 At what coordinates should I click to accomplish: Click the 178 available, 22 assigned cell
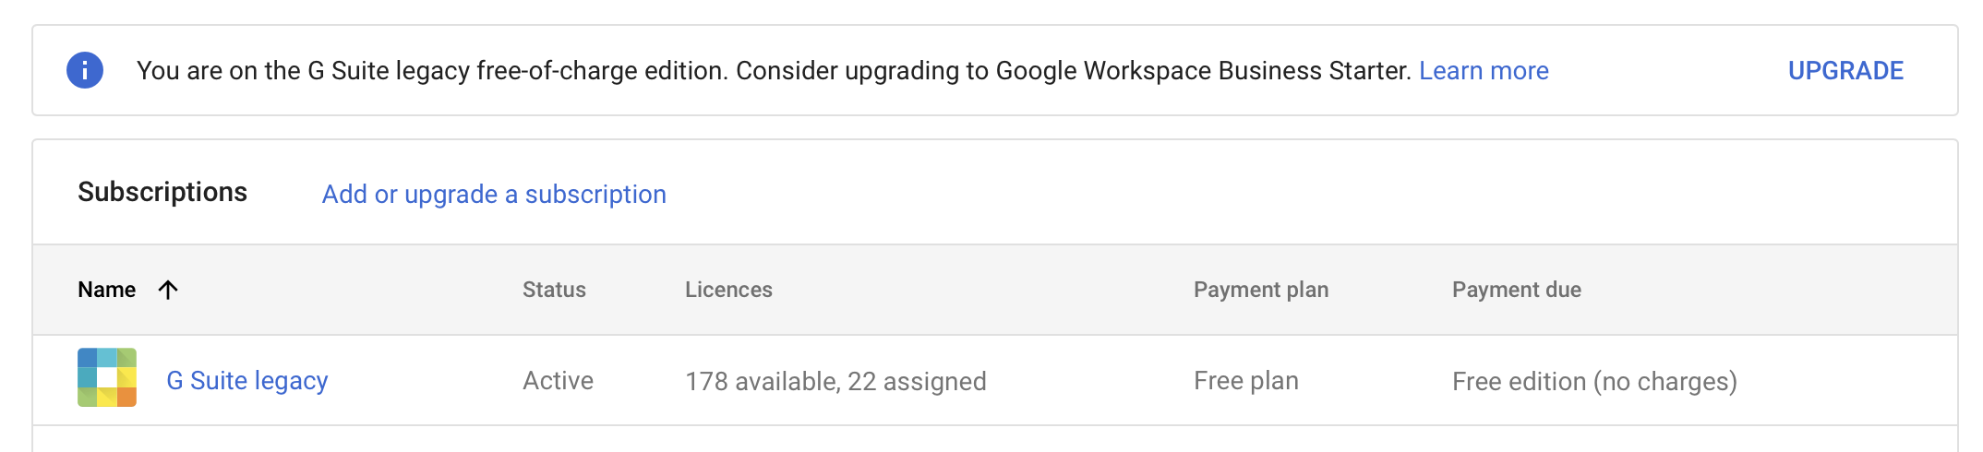coord(835,381)
